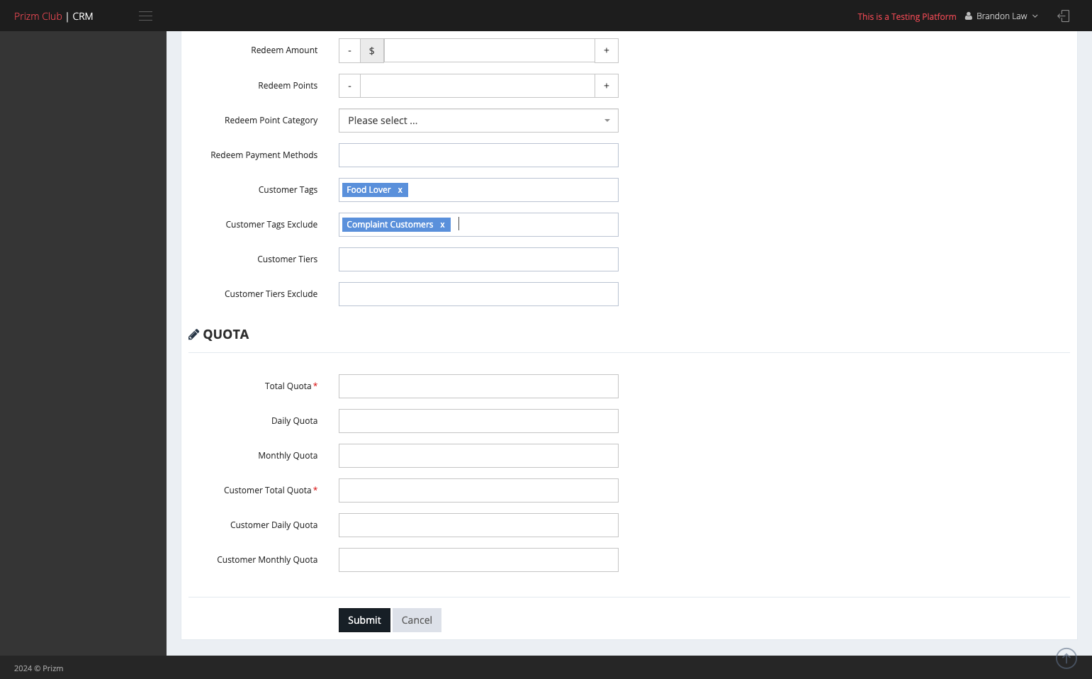Remove the Food Lover tag
This screenshot has height=679, width=1092.
[400, 190]
